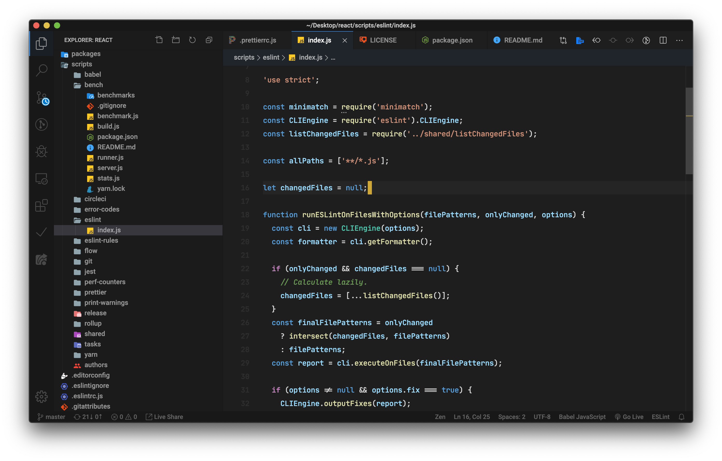Click the master branch indicator
This screenshot has width=722, height=461.
(x=51, y=417)
